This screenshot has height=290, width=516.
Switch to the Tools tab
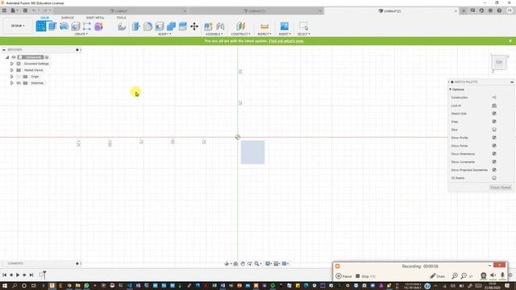121,18
